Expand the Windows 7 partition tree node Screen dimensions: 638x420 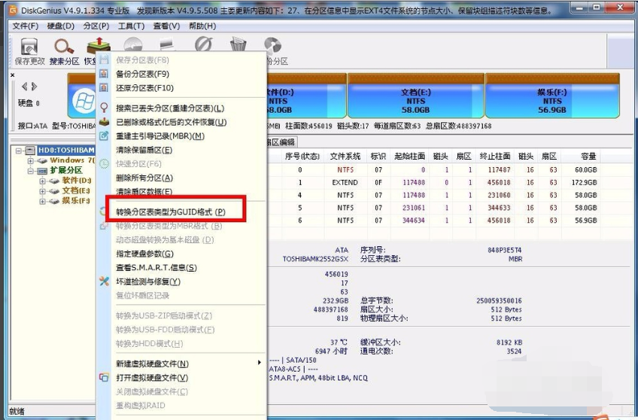point(31,160)
